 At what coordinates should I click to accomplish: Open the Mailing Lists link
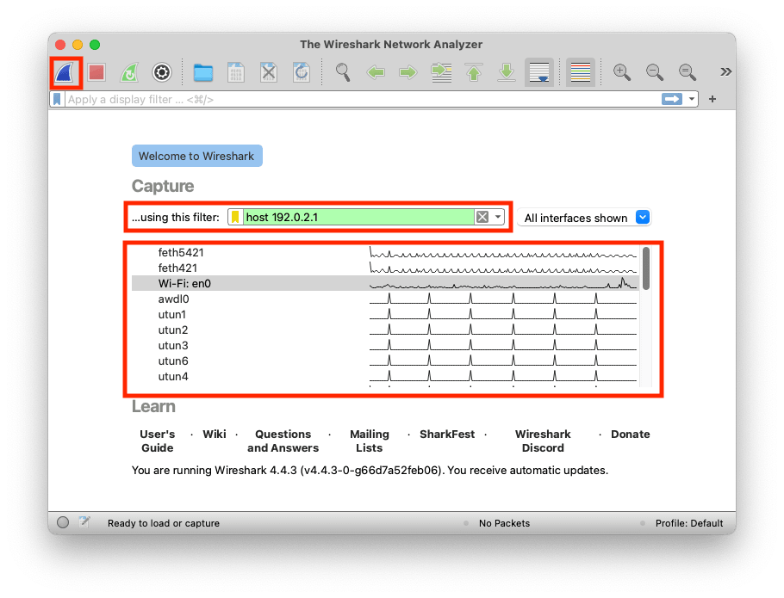point(370,441)
